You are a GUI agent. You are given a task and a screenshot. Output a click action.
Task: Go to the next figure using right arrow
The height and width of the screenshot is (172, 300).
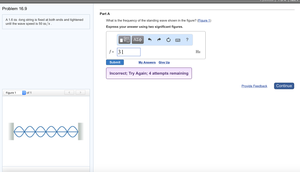(x=80, y=93)
